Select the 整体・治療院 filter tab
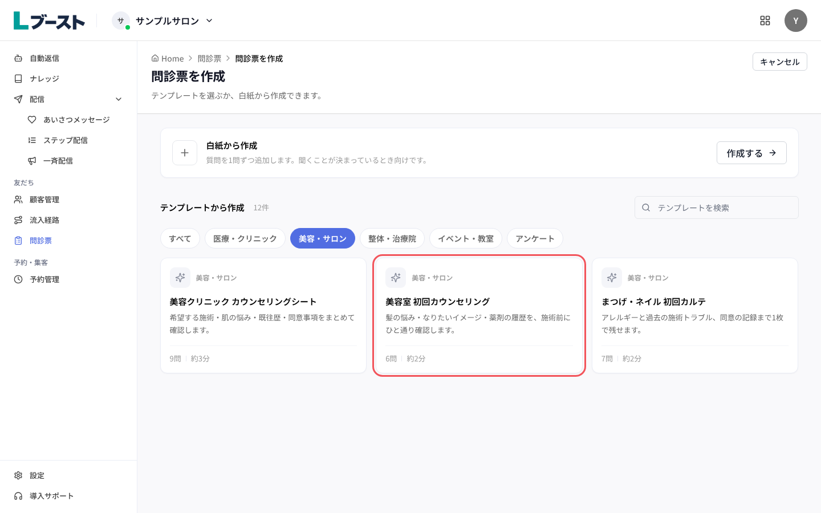The width and height of the screenshot is (821, 513). click(392, 238)
